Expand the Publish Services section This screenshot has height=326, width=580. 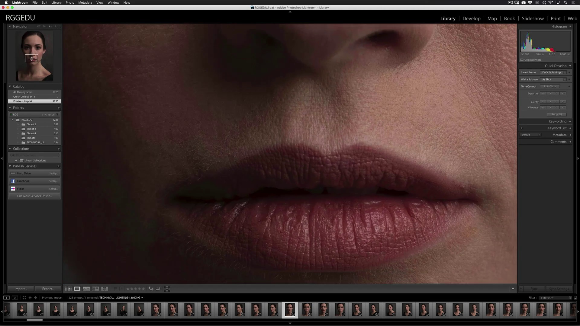pos(10,166)
